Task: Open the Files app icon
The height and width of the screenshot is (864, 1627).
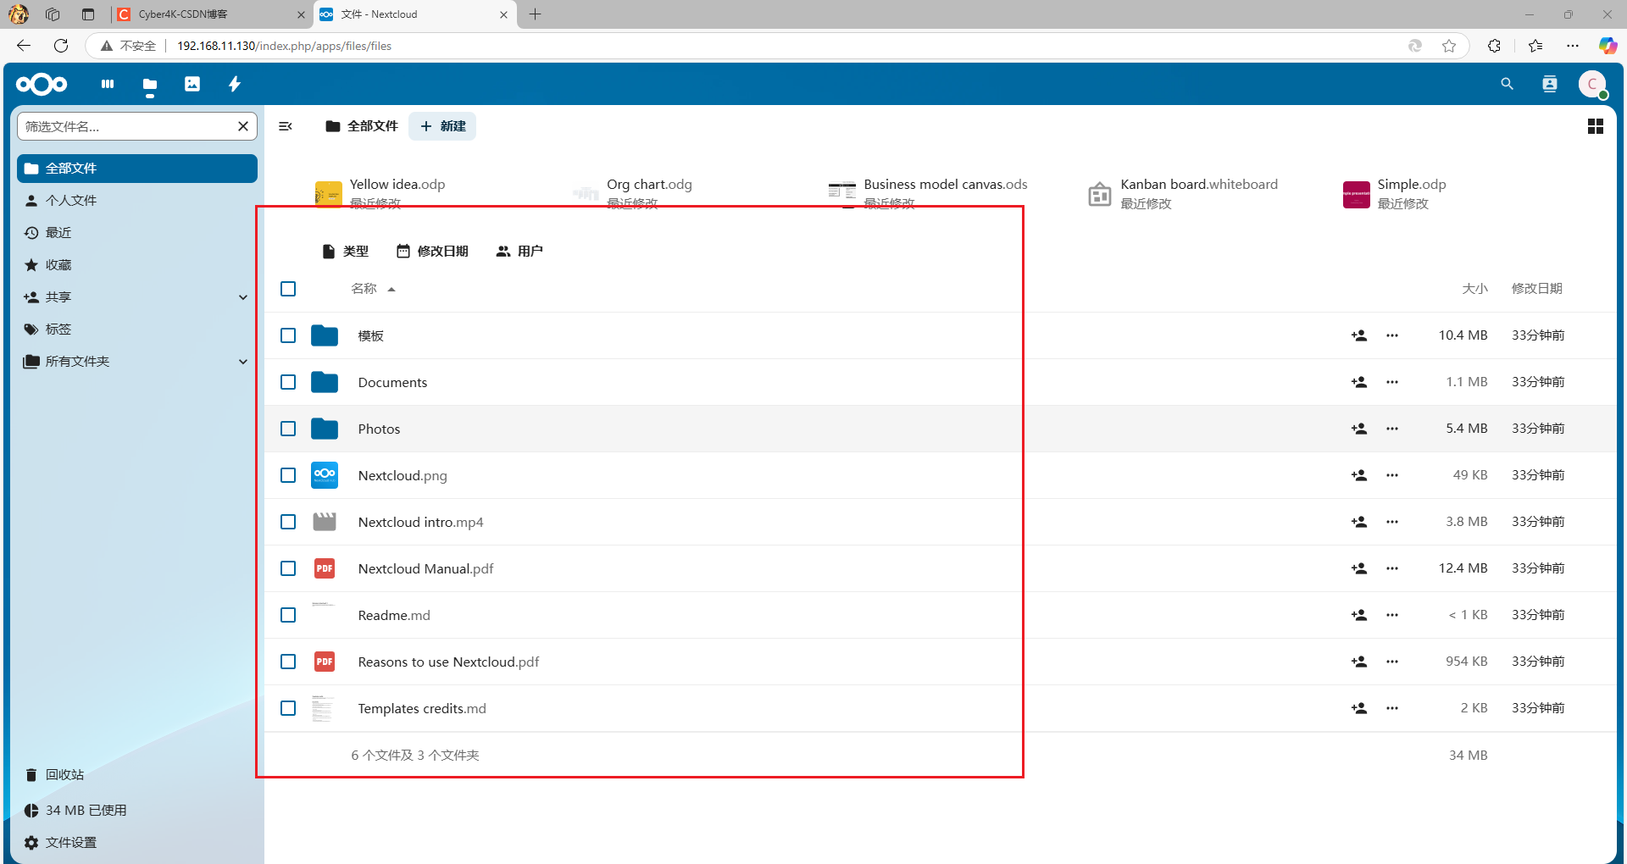Action: (150, 84)
